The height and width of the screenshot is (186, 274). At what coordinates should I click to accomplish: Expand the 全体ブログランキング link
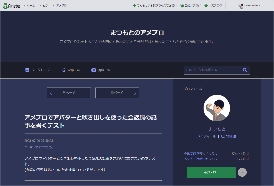coord(200,154)
